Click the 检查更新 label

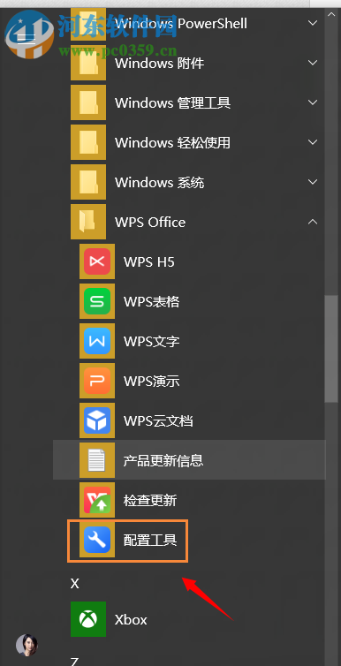150,500
